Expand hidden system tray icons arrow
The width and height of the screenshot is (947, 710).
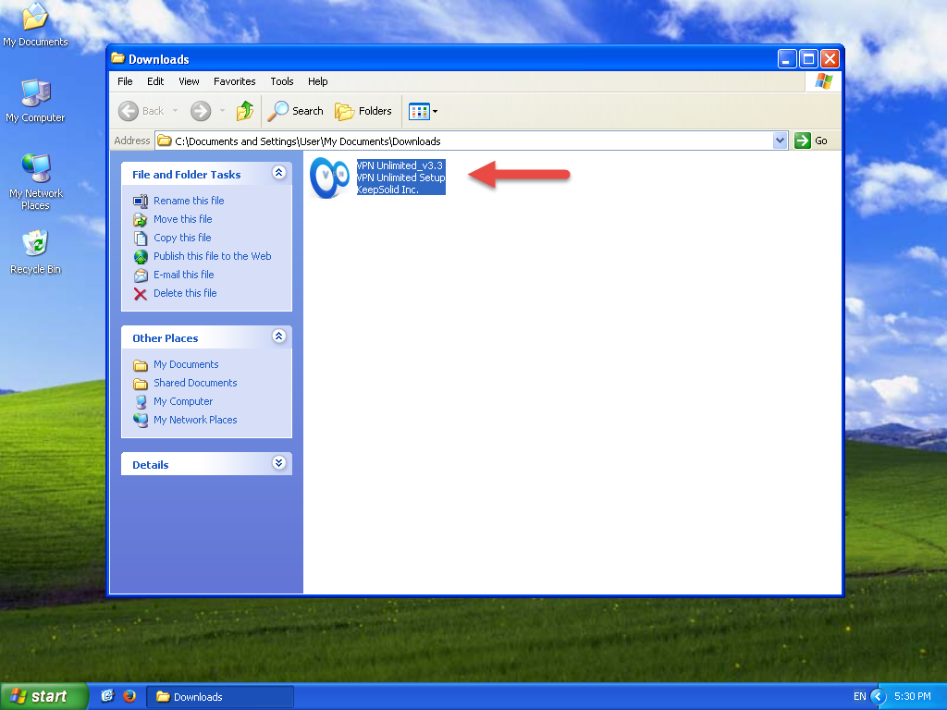coord(879,697)
